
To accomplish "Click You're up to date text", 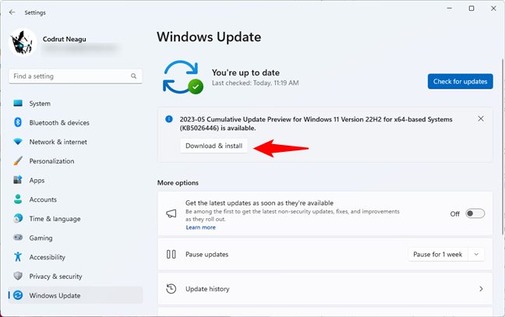I will tap(245, 72).
